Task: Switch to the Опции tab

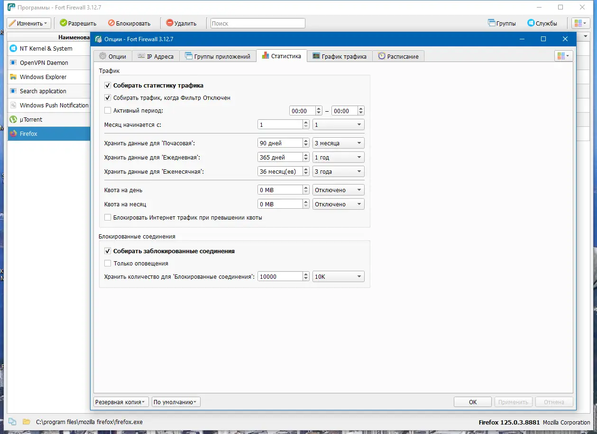Action: [112, 56]
